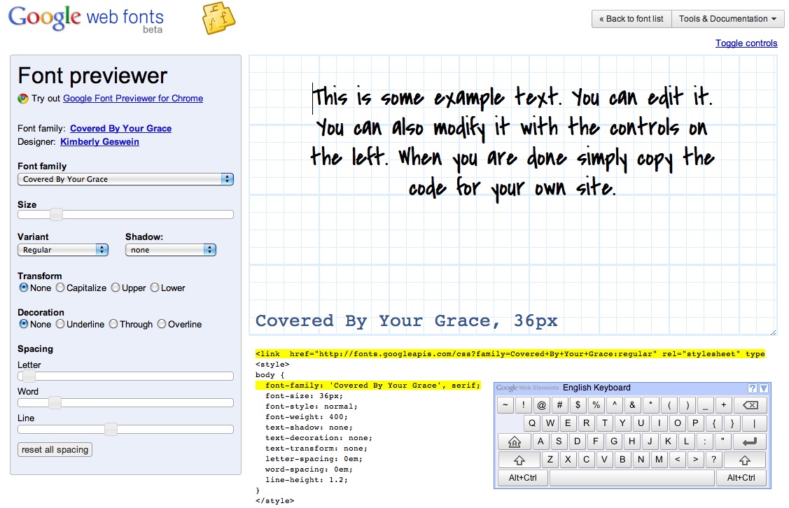Select the Underline decoration option
789x508 pixels.
pyautogui.click(x=60, y=324)
